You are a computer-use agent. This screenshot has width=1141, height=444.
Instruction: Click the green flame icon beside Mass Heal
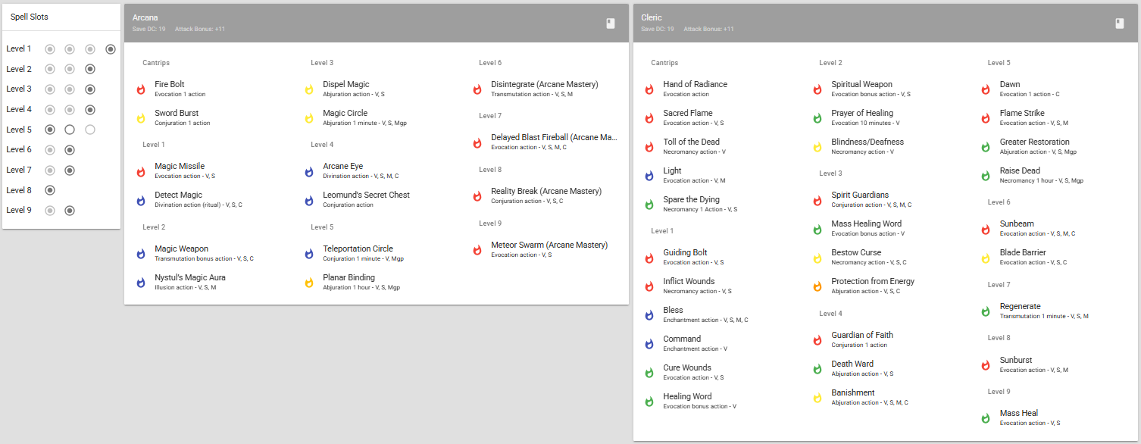(x=985, y=418)
